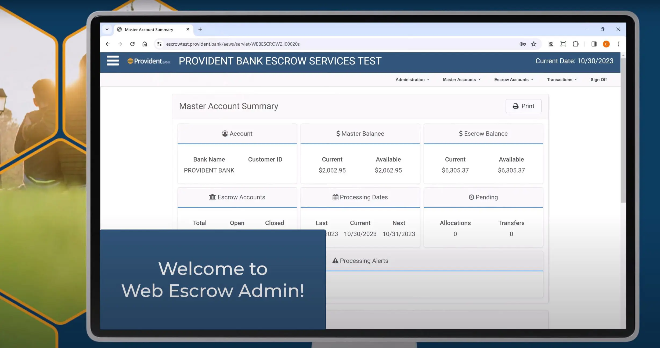Image resolution: width=660 pixels, height=348 pixels.
Task: Close the Master Account Summary tab
Action: click(x=188, y=29)
